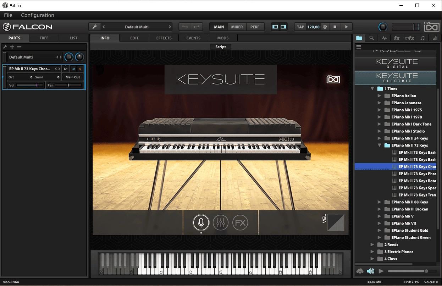Open the wrench menu beside Default Multi in the top bar
The image size is (442, 286).
click(94, 27)
